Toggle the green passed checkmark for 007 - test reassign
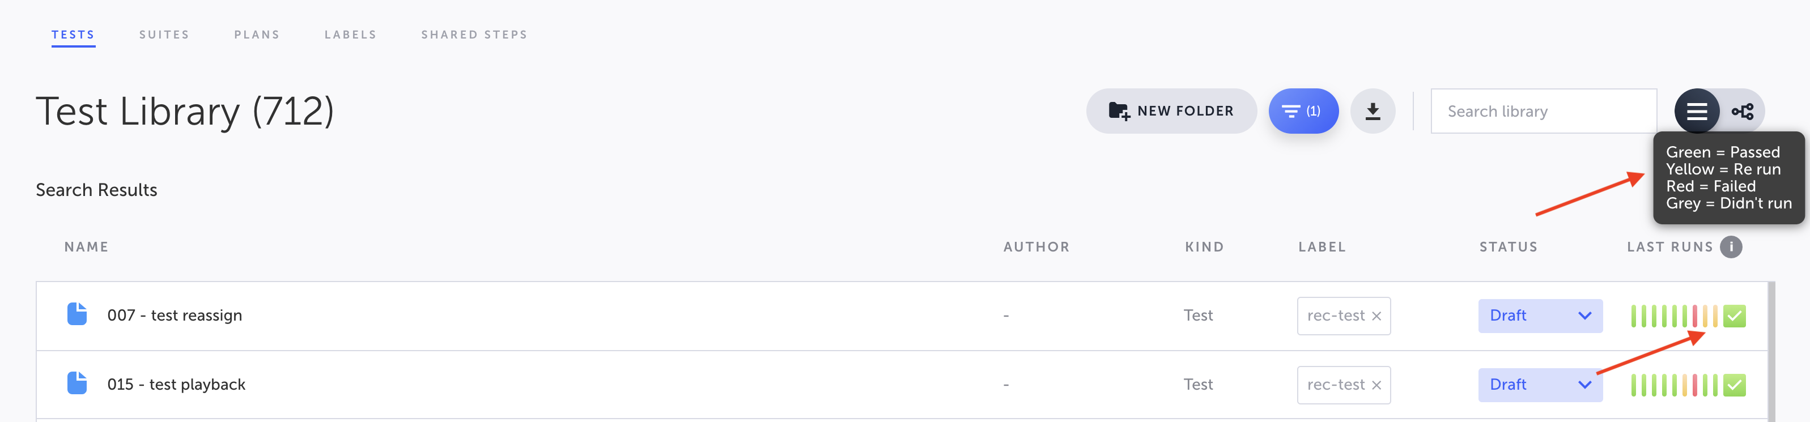 tap(1734, 316)
